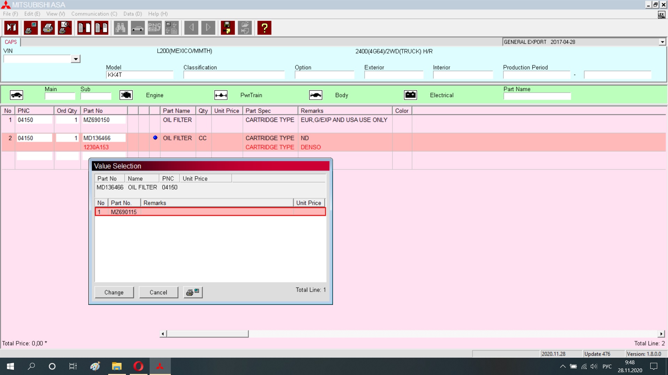Click the blue dot marker beside MD136466
Viewport: 668px width, 375px height.
(155, 138)
